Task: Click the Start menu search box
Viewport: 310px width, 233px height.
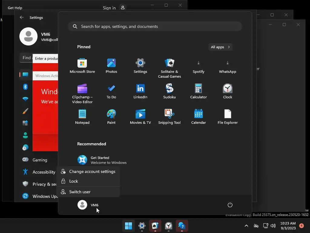Action: 155,26
